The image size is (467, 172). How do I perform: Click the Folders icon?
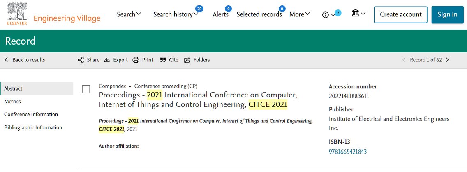[x=187, y=60]
